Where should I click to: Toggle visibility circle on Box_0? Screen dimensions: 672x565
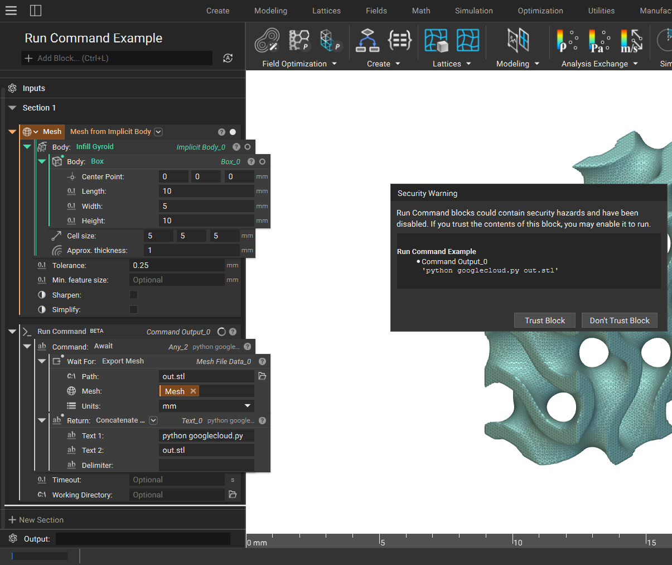pyautogui.click(x=262, y=161)
